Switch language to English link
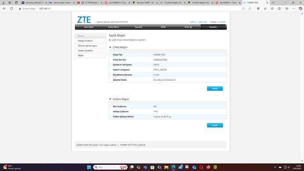Viewport: 304px width, 171px height. click(x=222, y=22)
